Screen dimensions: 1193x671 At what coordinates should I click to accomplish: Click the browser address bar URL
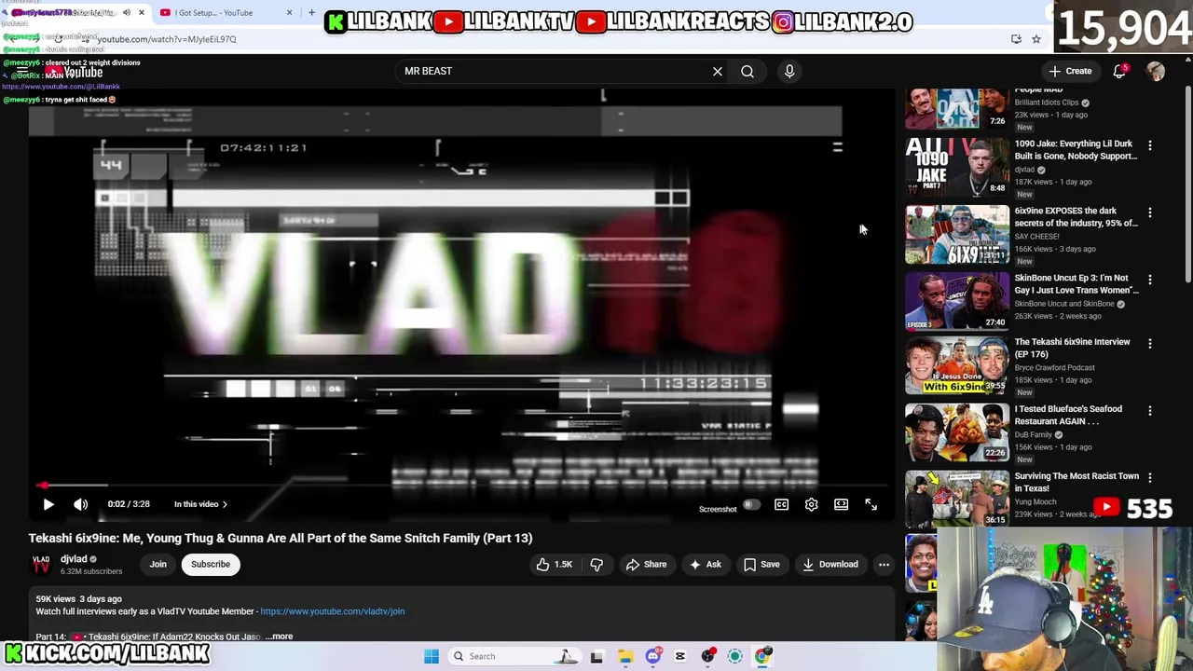167,39
